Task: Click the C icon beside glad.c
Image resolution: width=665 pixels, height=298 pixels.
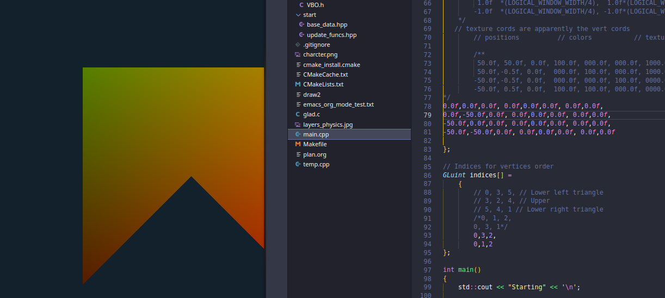Action: pyautogui.click(x=298, y=115)
